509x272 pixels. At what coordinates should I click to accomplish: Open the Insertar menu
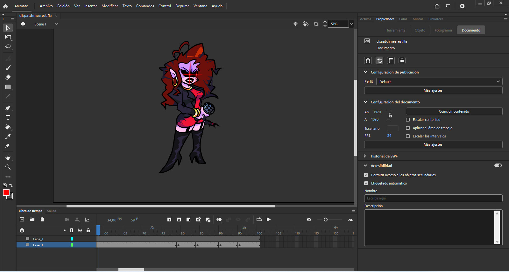pos(90,6)
